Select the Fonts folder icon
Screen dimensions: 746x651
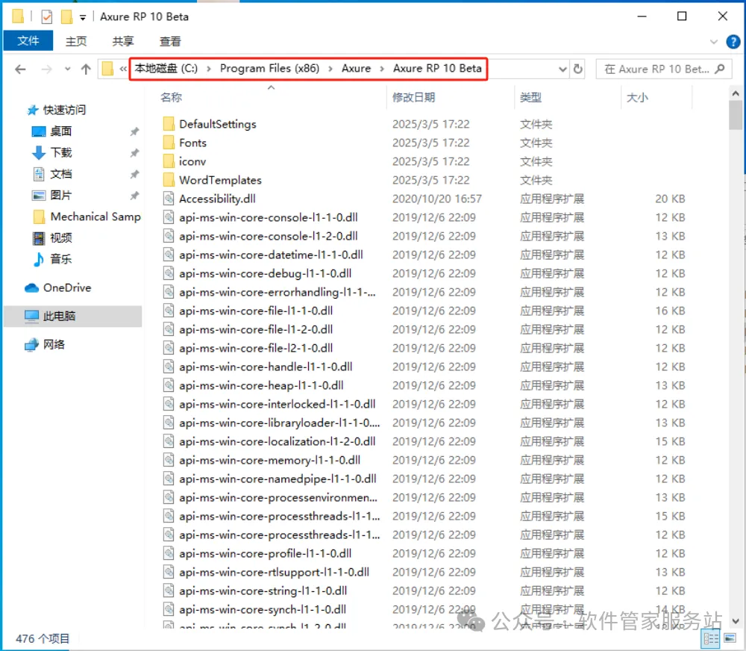click(169, 143)
